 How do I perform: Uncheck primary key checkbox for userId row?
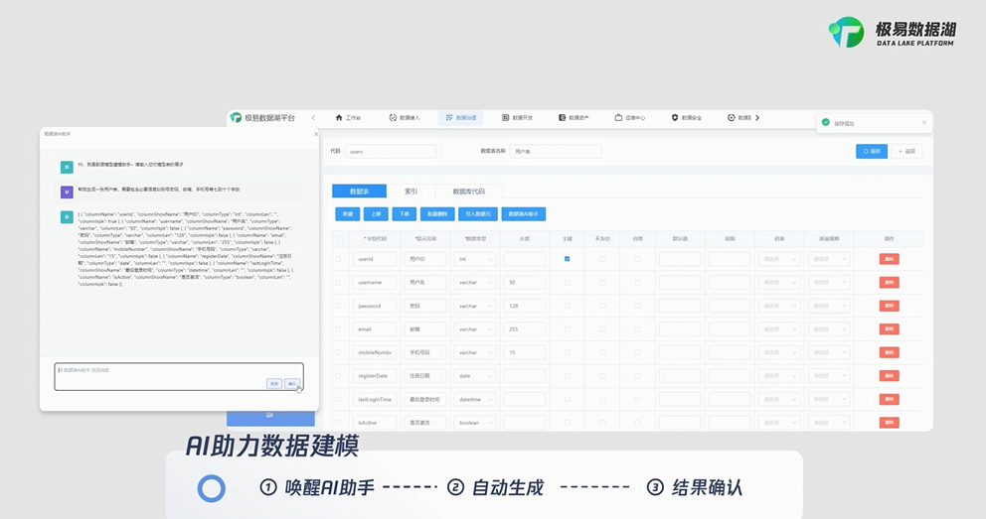tap(567, 259)
